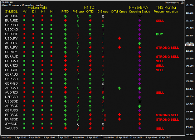
Task: Click the 12 Apr 16:00 time axis label
Action: click(x=136, y=138)
